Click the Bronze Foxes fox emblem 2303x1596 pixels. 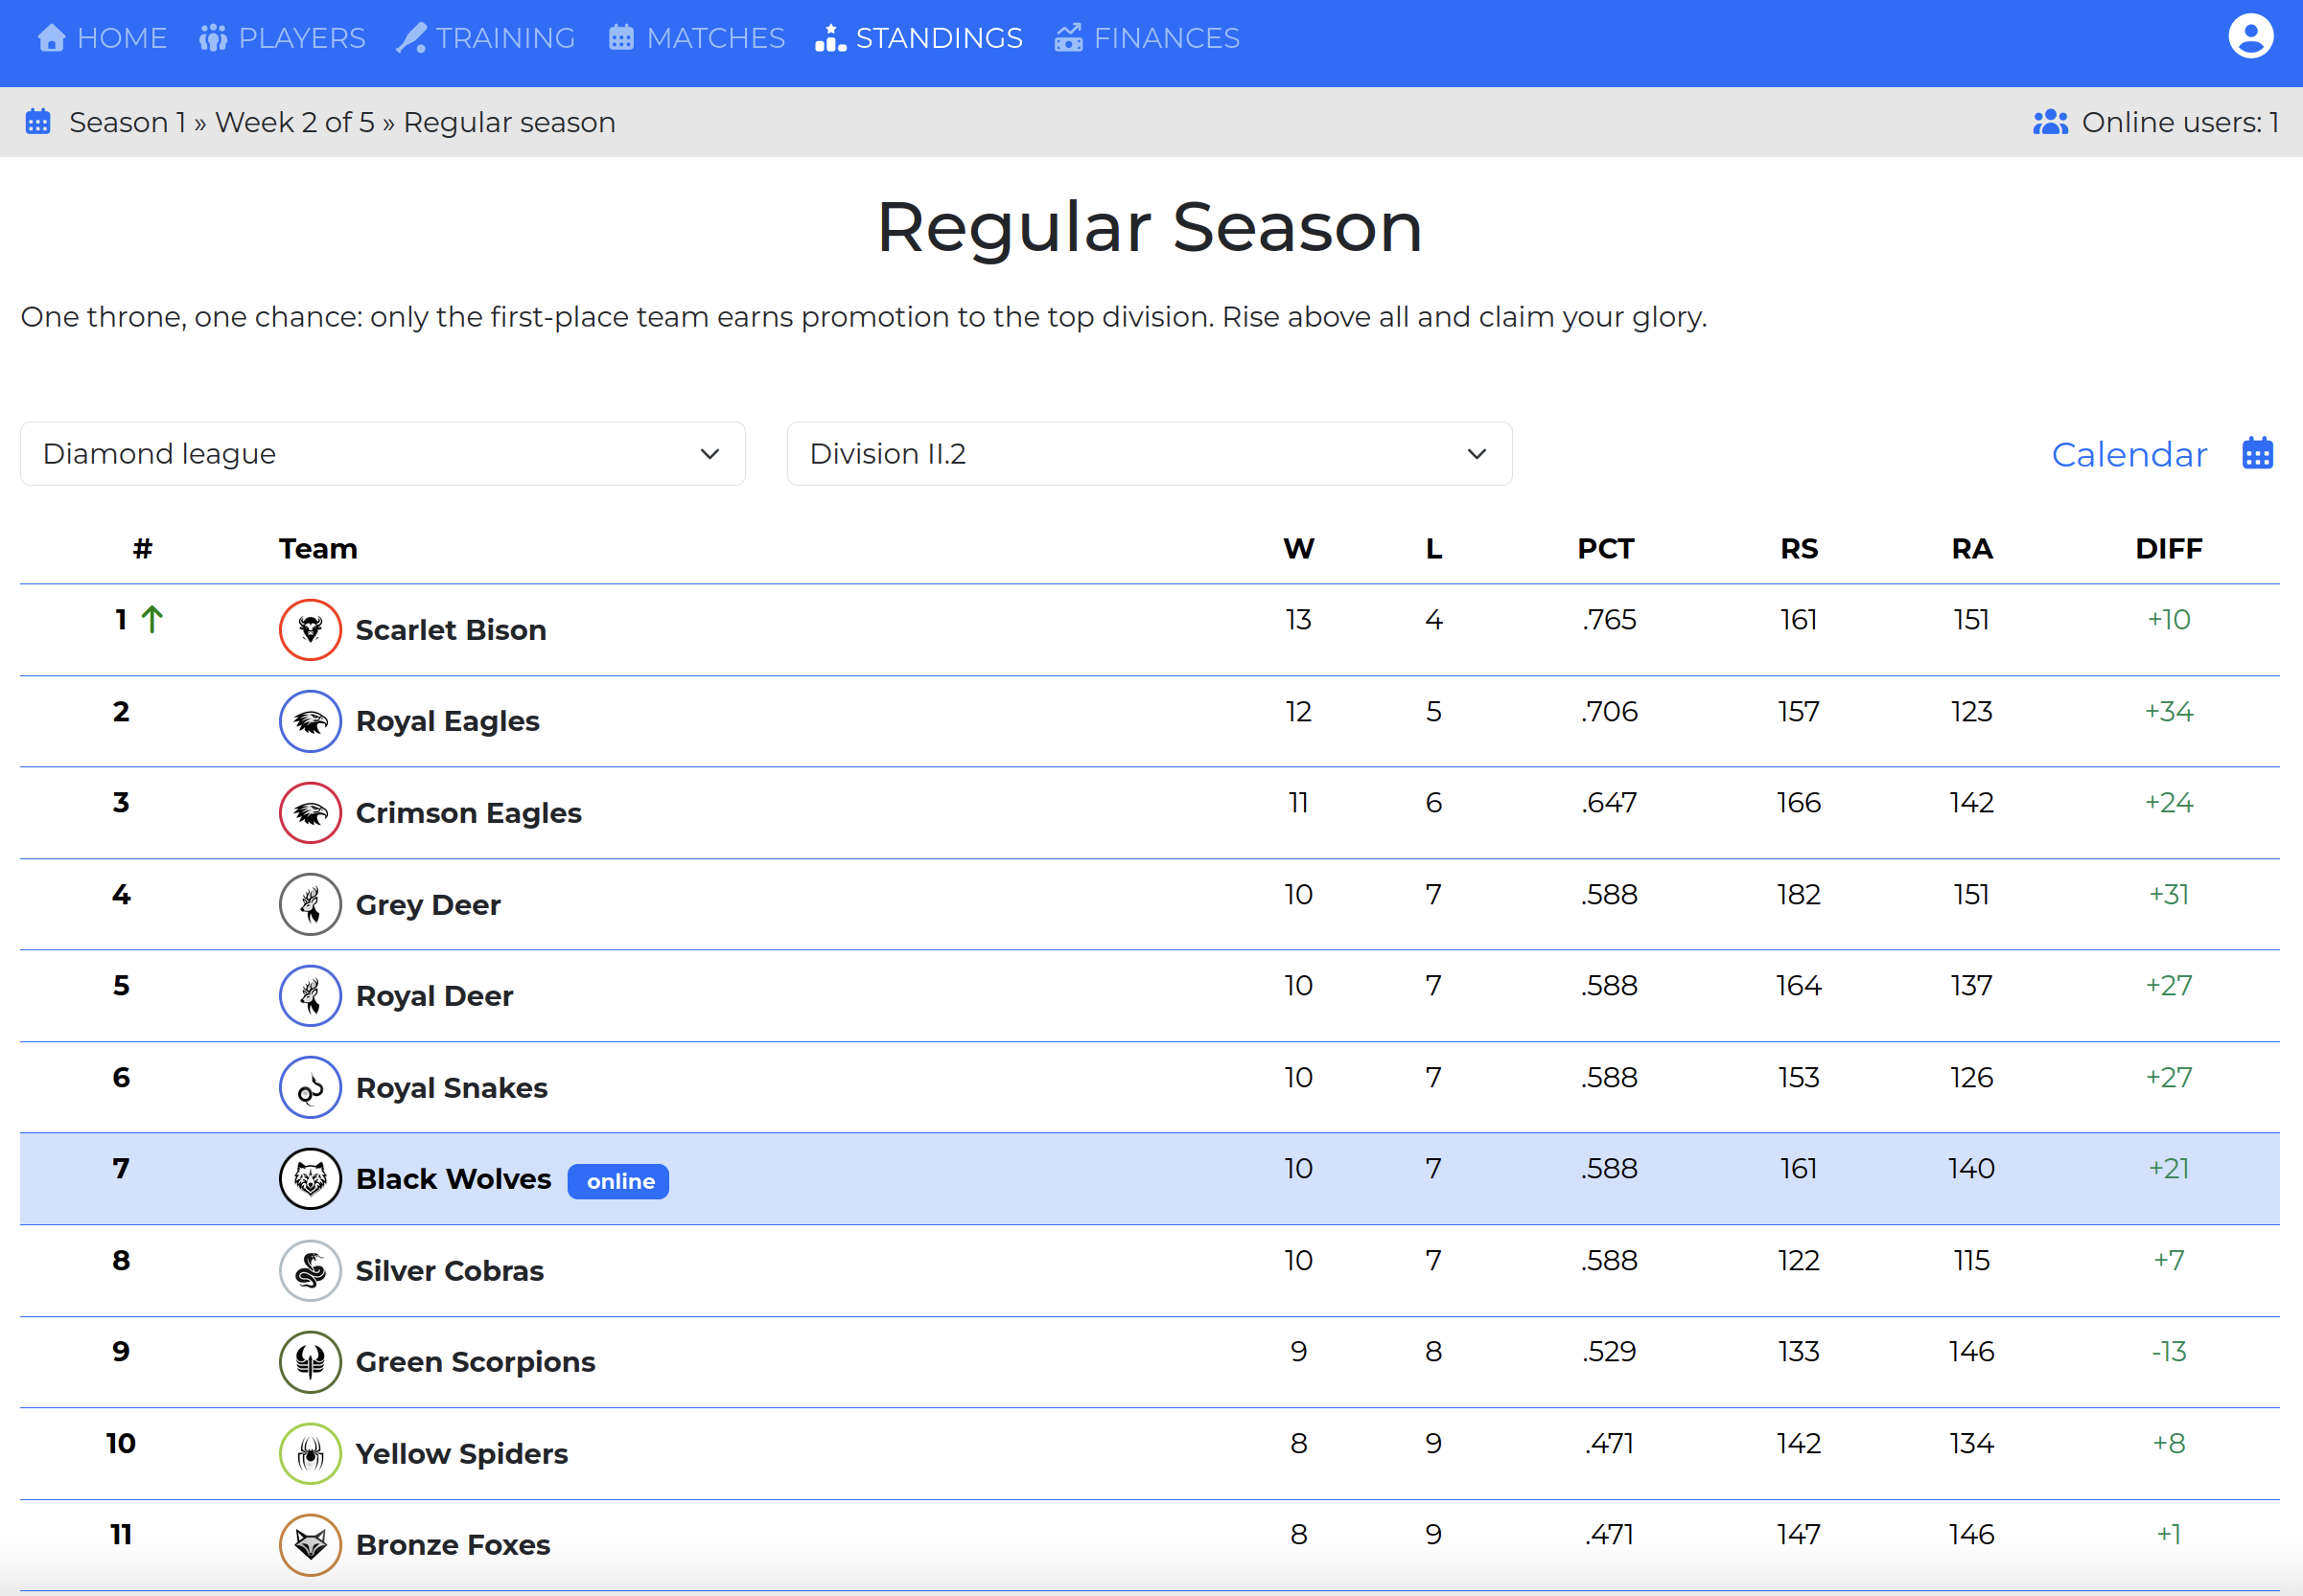(x=311, y=1544)
